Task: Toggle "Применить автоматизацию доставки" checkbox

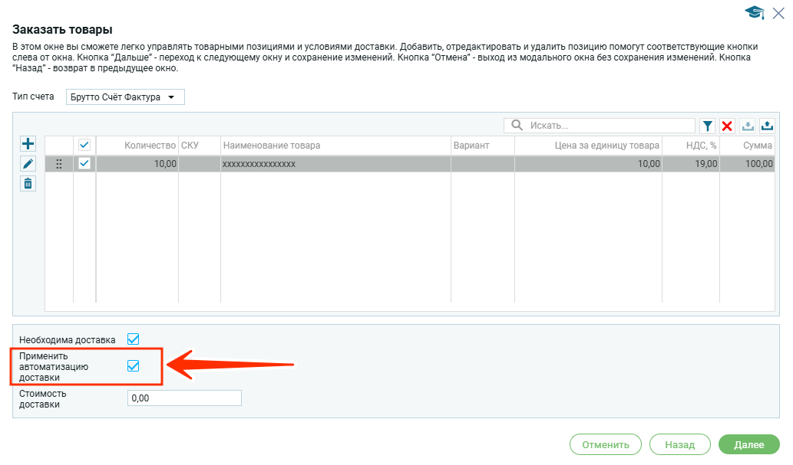Action: pos(133,366)
